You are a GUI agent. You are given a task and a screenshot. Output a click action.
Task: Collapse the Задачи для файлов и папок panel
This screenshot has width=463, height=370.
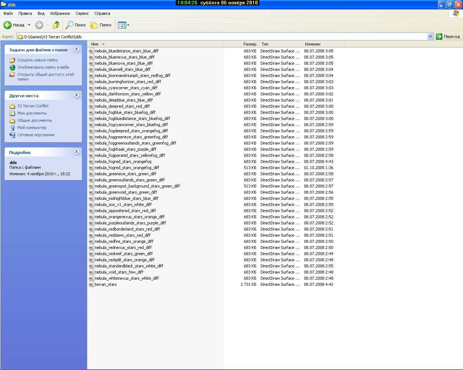[76, 49]
